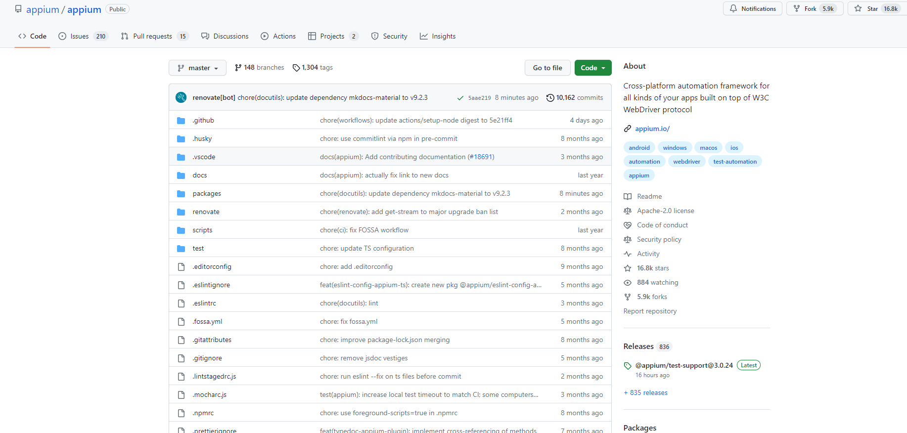This screenshot has height=433, width=907.
Task: Click the .gitignore file icon
Action: click(181, 358)
